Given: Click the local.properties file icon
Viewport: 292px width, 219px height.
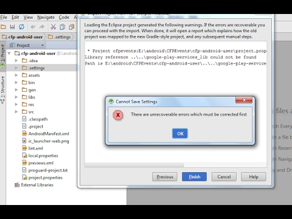Looking at the screenshot, I should coord(24,156).
